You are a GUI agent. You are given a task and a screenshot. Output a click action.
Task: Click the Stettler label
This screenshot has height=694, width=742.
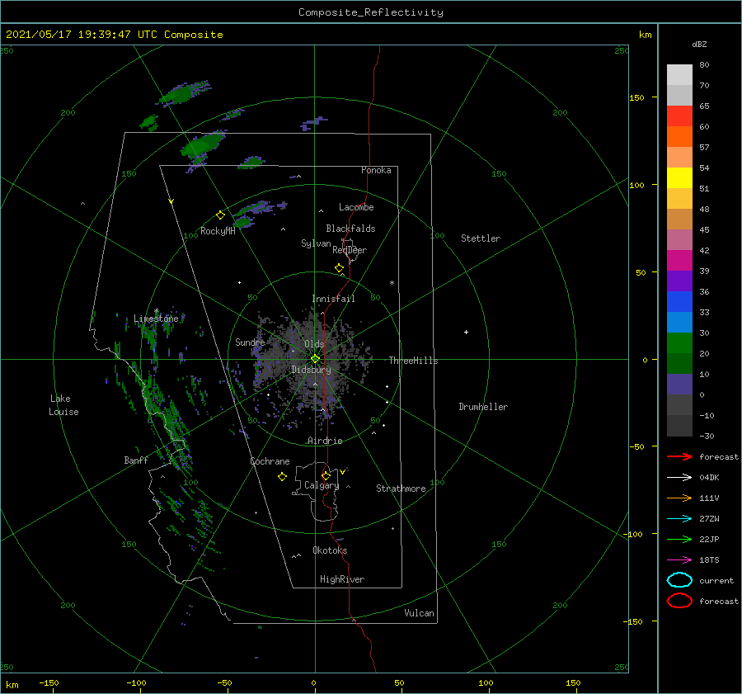tap(481, 238)
